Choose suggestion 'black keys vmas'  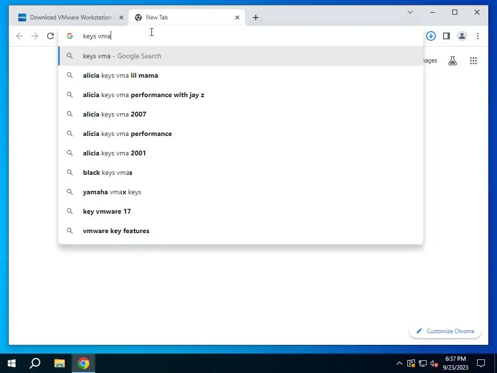(241, 172)
